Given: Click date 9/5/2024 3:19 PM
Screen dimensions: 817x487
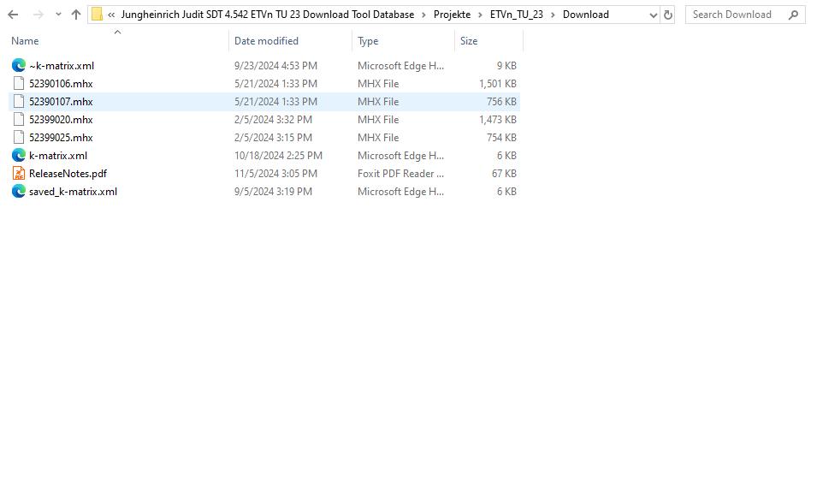Looking at the screenshot, I should tap(273, 192).
